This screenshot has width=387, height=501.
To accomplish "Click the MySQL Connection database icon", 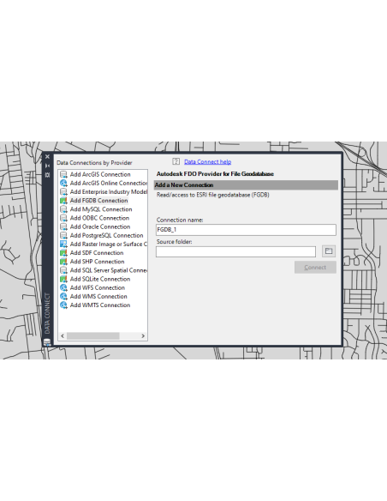I will tap(63, 209).
